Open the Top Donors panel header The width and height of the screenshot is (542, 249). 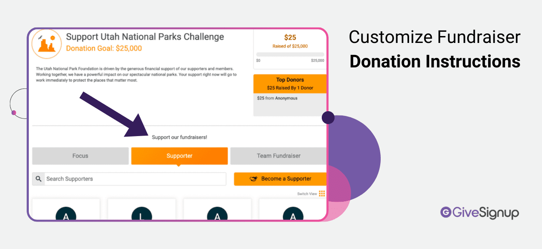290,80
